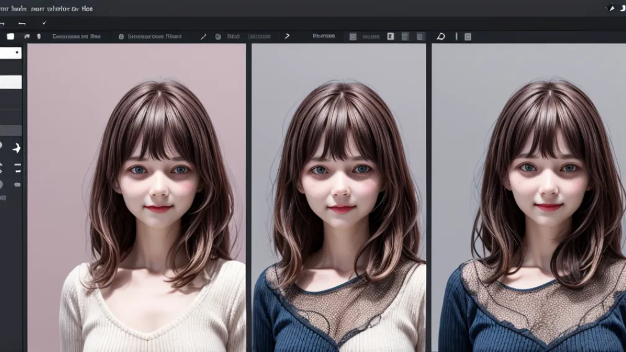Click the checkmark icon in second row

tap(44, 23)
